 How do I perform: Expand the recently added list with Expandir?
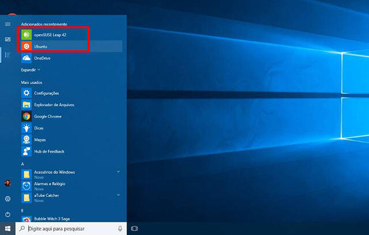click(x=31, y=70)
